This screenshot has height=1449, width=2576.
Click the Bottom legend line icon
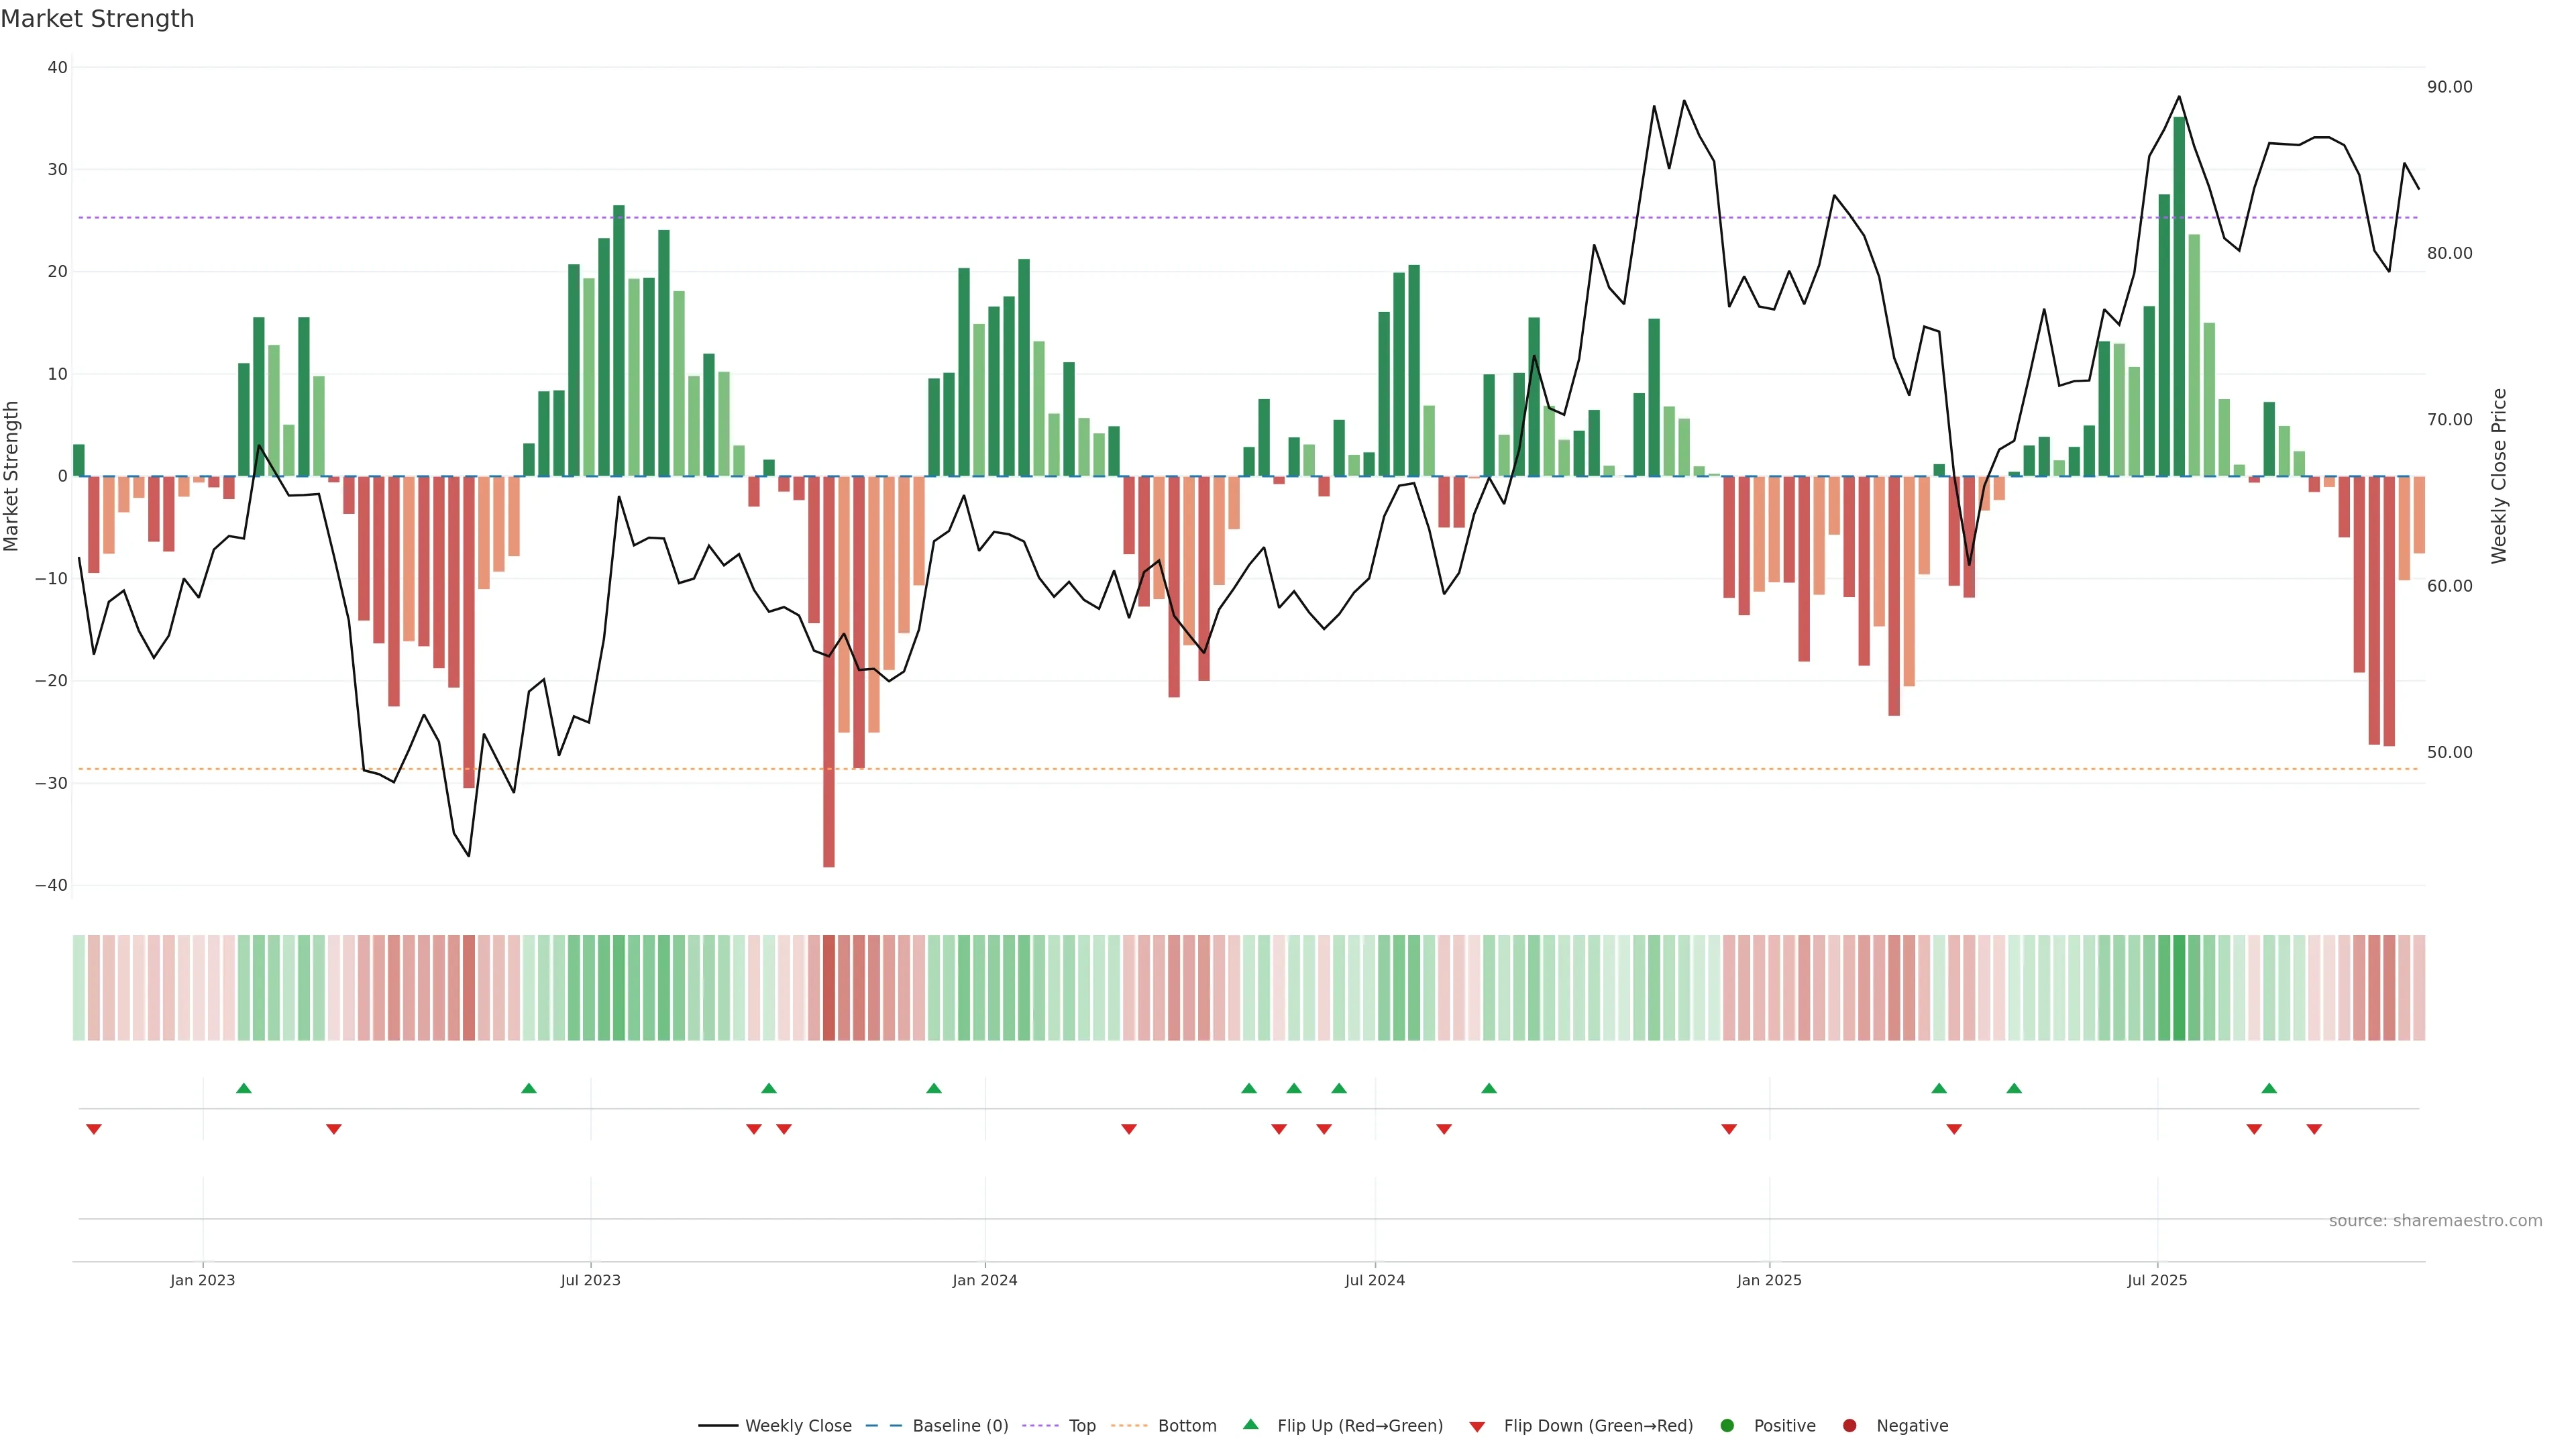coord(1129,1426)
